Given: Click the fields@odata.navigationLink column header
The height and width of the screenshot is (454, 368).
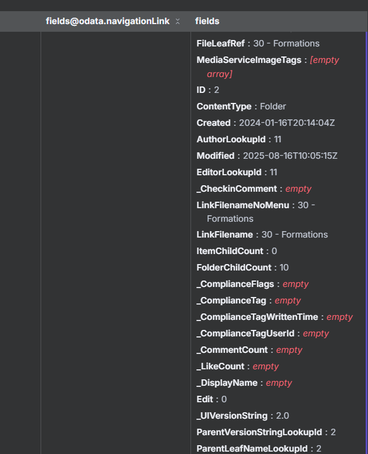Looking at the screenshot, I should click(x=107, y=21).
